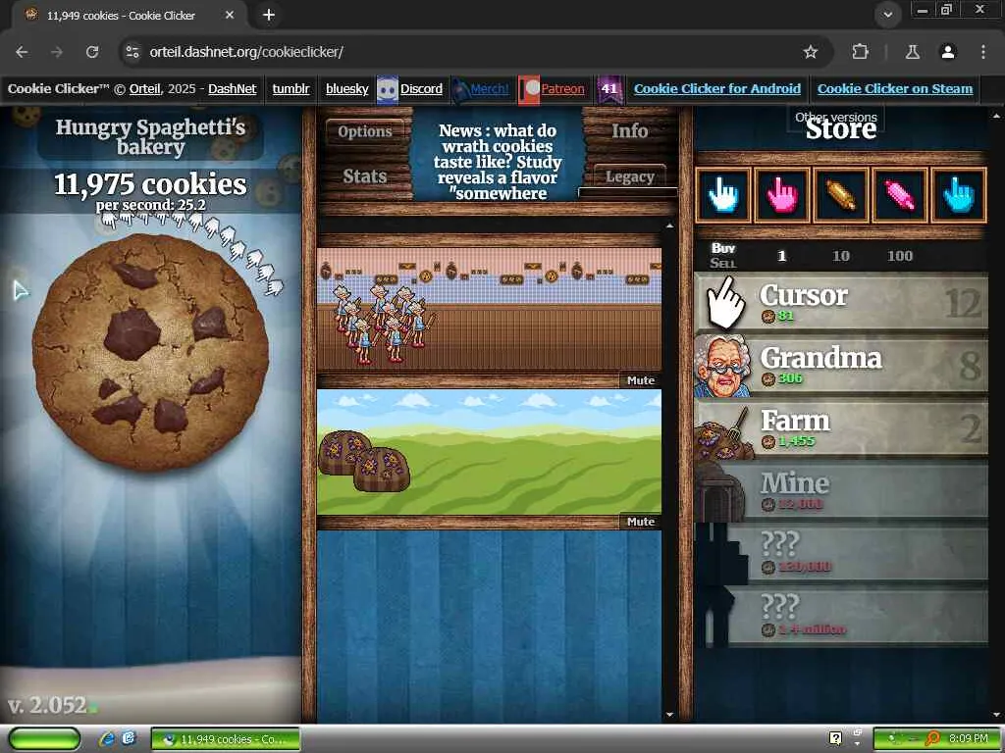Purchase a Cursor building
Image resolution: width=1005 pixels, height=753 pixels.
[x=841, y=302]
